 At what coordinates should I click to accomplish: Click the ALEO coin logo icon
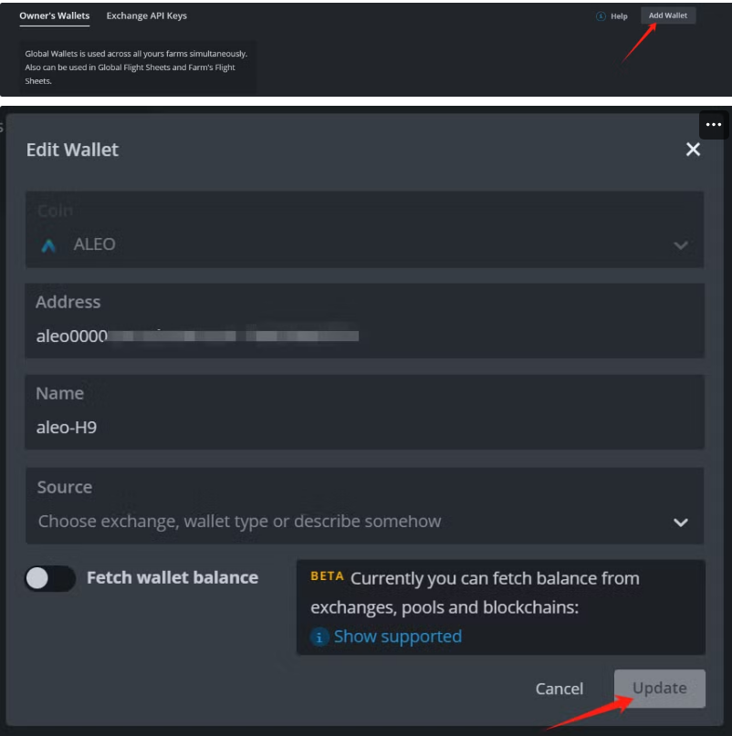tap(49, 245)
